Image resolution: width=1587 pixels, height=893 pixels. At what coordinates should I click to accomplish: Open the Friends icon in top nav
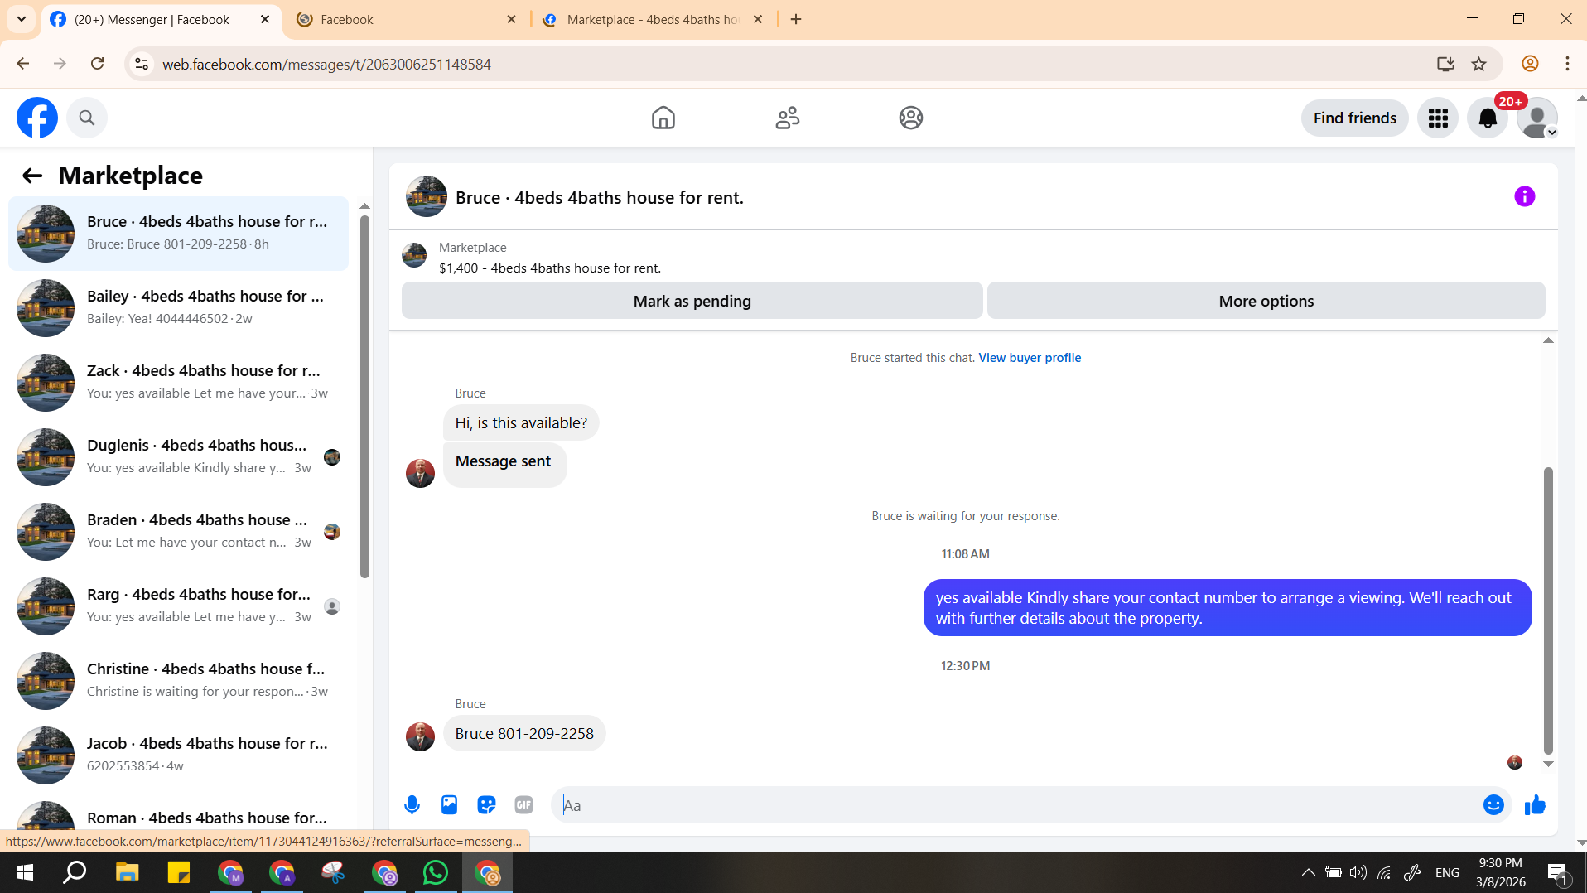pos(788,118)
